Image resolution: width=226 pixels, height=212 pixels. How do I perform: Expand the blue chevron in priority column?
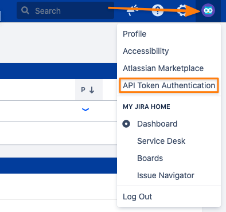[x=85, y=109]
